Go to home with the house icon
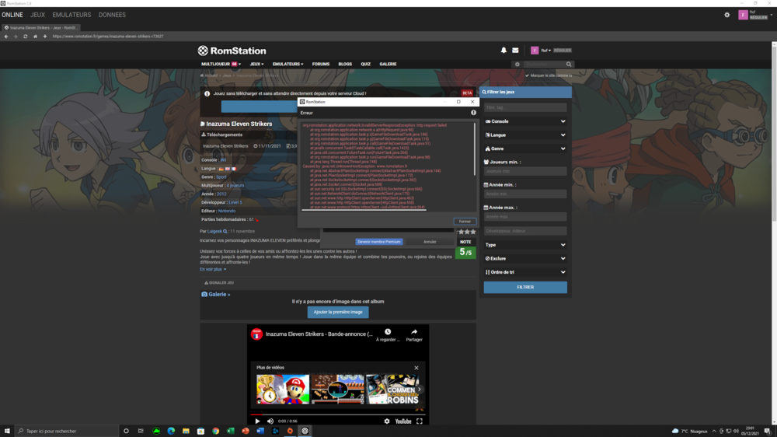Screen dimensions: 777x437 click(x=35, y=37)
